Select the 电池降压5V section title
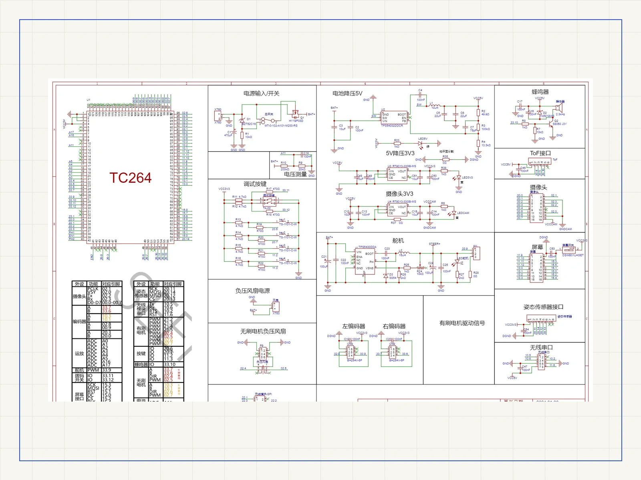This screenshot has height=480, width=641. [x=347, y=93]
